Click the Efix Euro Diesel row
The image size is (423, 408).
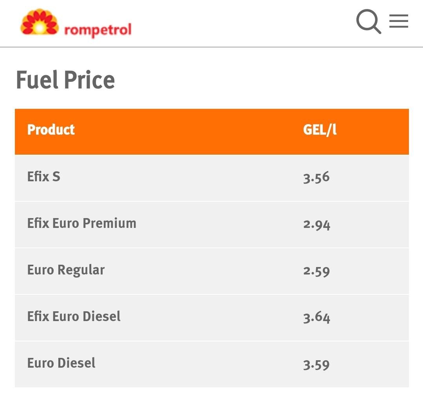(211, 317)
